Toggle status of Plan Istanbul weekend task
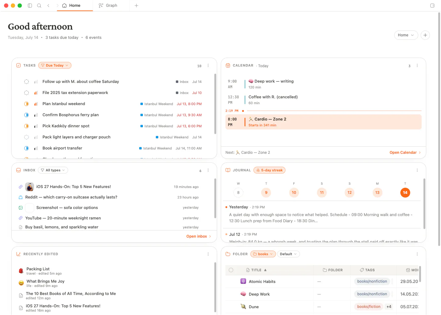Screen dimensions: 441x315 pyautogui.click(x=26, y=104)
